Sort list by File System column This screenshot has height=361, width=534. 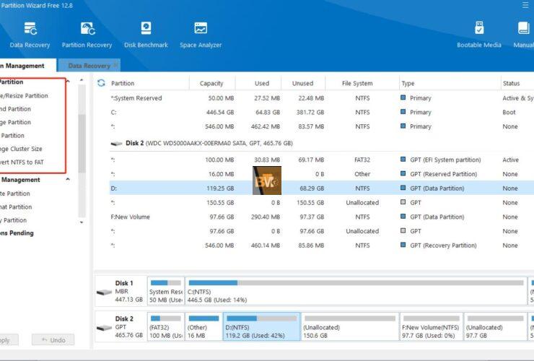[x=356, y=84]
